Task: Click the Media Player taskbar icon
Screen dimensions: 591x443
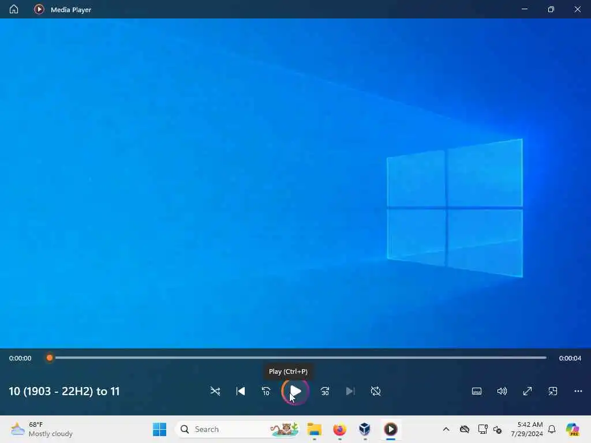Action: (391, 429)
